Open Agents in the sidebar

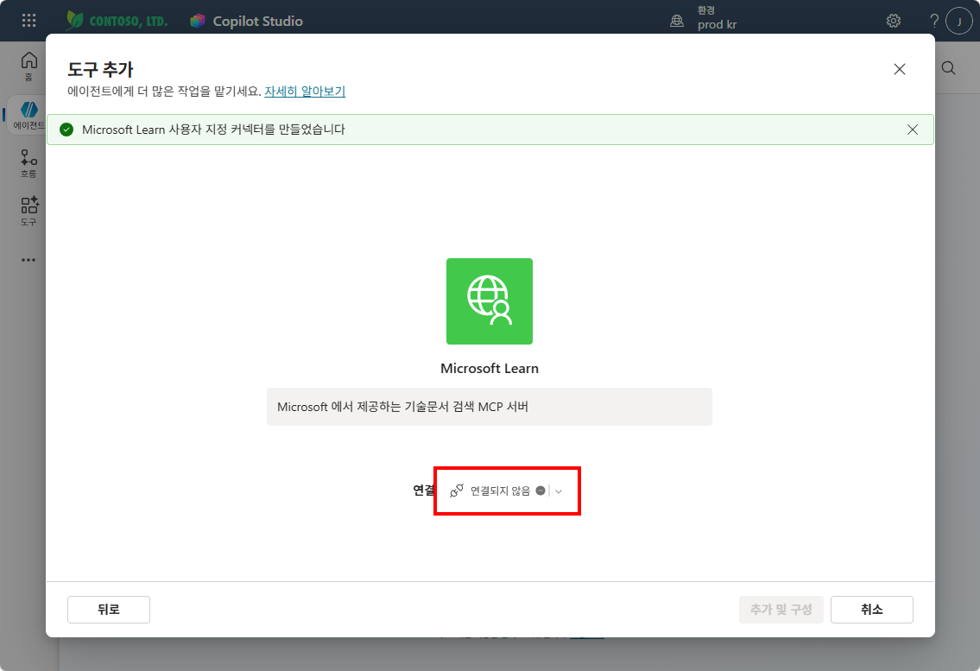[28, 116]
